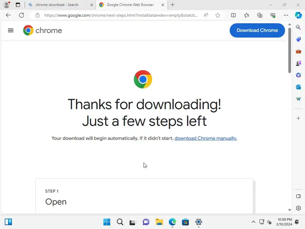Close the chrome download Search tab
This screenshot has height=229, width=305.
pos(91,5)
